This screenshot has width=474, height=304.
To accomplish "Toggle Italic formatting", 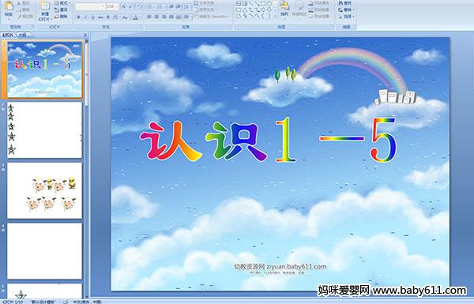I will coord(85,17).
